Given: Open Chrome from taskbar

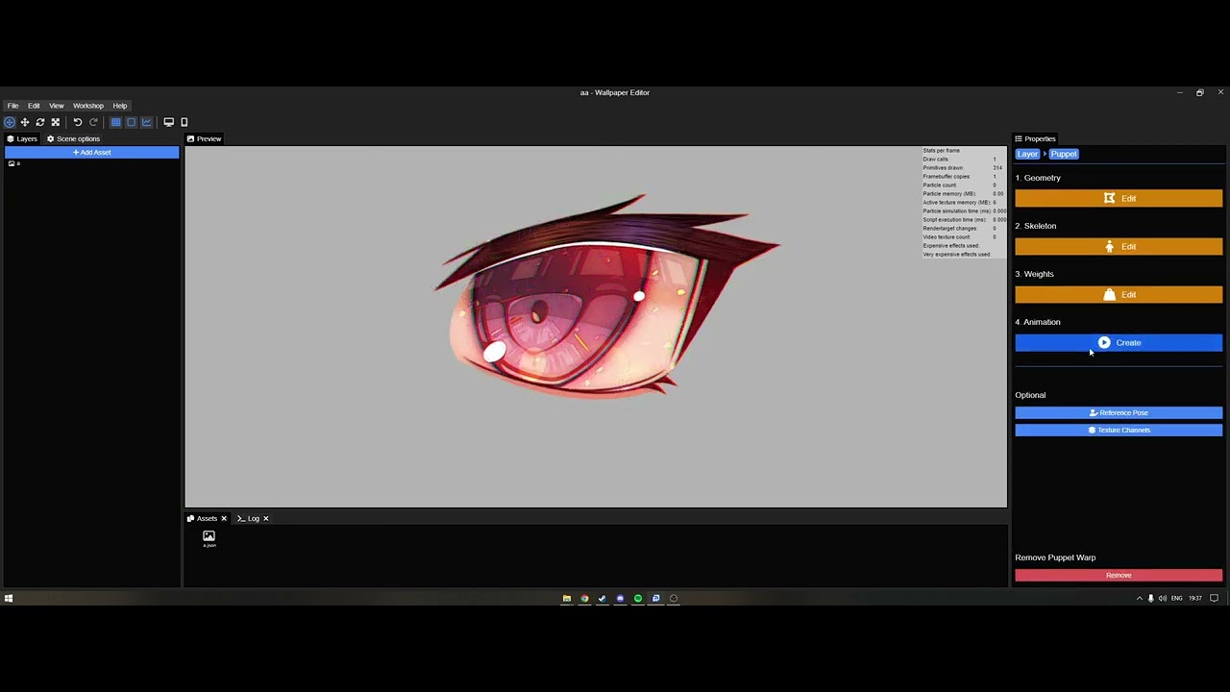Looking at the screenshot, I should click(584, 598).
